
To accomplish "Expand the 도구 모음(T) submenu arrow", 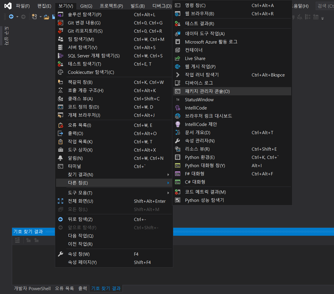I will click(x=168, y=193).
